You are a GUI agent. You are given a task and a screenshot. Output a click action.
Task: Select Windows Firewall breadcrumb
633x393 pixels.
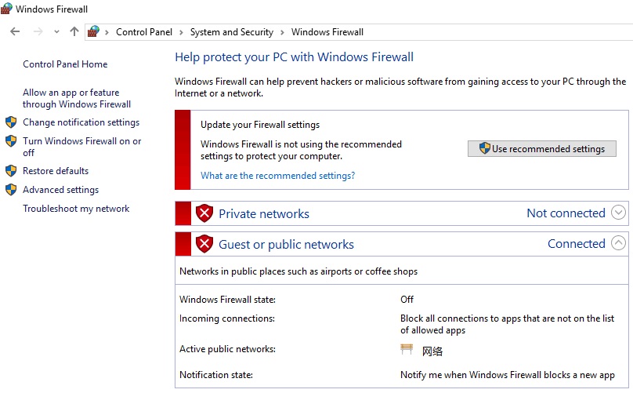pos(327,32)
